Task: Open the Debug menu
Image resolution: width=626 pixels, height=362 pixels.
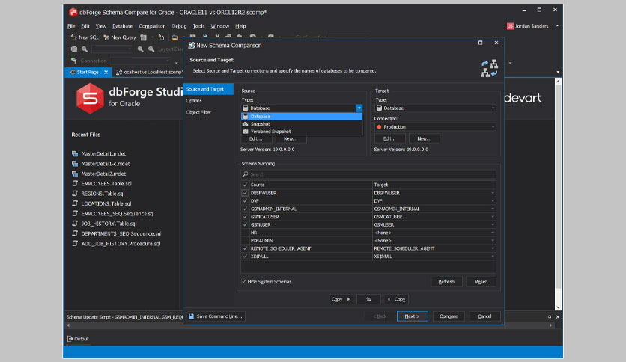Action: tap(179, 26)
